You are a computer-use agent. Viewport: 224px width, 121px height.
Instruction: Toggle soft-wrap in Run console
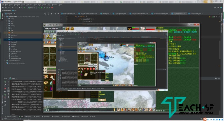[x=9, y=88]
